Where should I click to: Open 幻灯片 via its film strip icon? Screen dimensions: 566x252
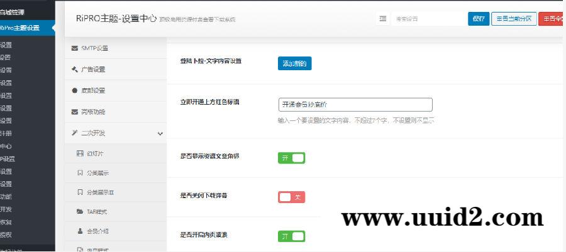(x=80, y=154)
